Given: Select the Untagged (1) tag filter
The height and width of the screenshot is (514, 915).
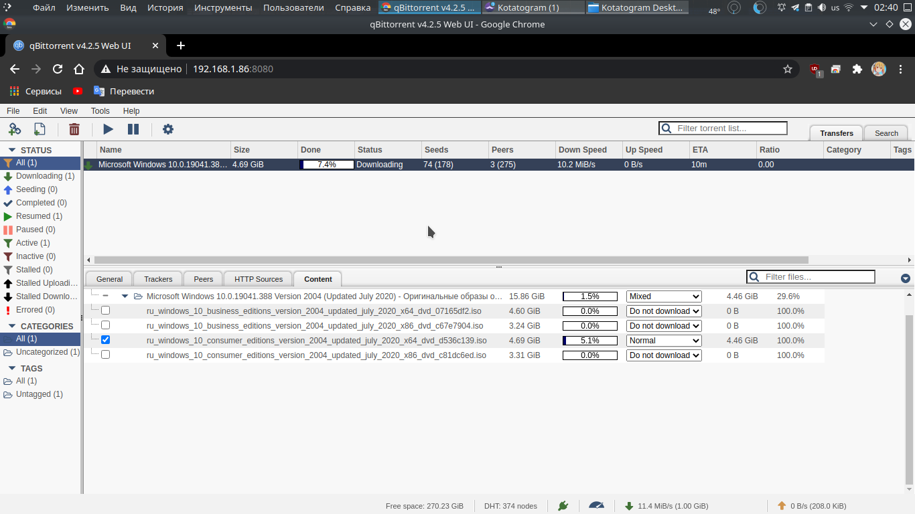Looking at the screenshot, I should (x=40, y=394).
